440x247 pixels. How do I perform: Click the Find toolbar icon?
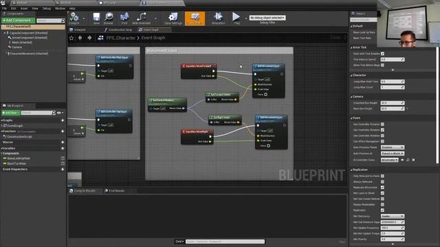click(124, 17)
